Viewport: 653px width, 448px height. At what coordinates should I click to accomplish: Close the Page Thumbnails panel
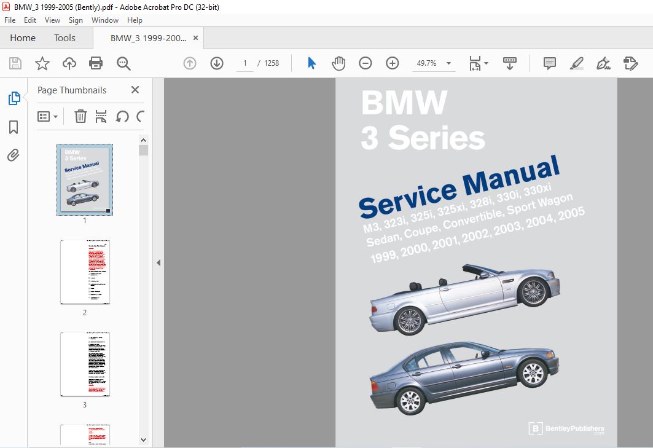(x=135, y=90)
